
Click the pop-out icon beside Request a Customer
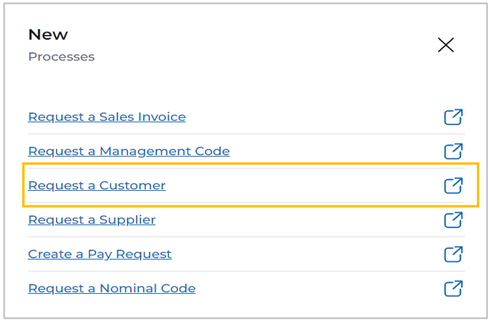tap(453, 186)
